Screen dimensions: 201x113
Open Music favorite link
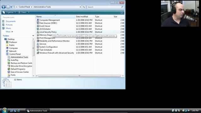click(x=8, y=28)
